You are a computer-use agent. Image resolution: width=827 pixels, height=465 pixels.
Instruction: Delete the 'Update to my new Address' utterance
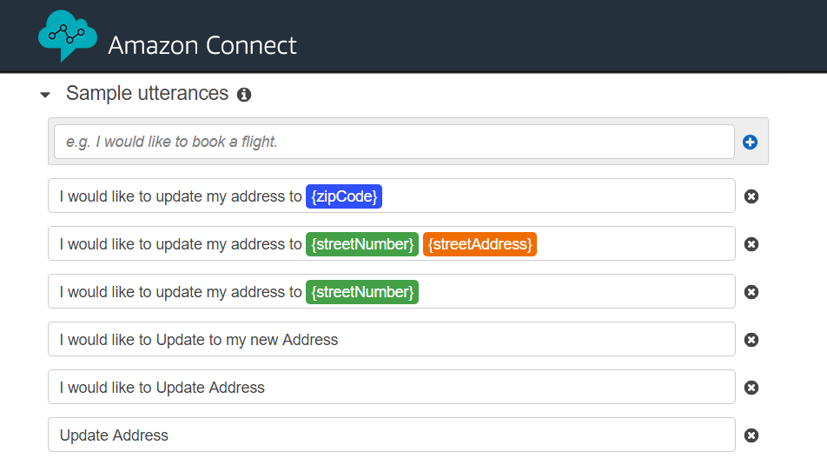click(x=751, y=340)
